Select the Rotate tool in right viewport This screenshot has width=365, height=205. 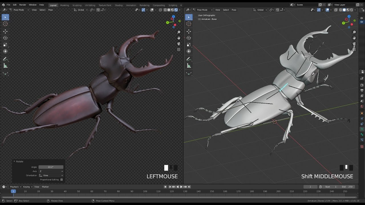coord(189,38)
